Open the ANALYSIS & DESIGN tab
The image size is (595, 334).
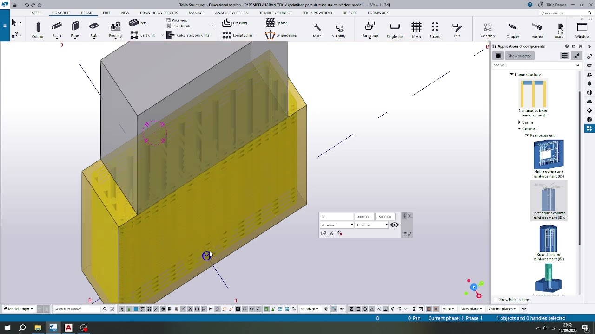pos(231,13)
